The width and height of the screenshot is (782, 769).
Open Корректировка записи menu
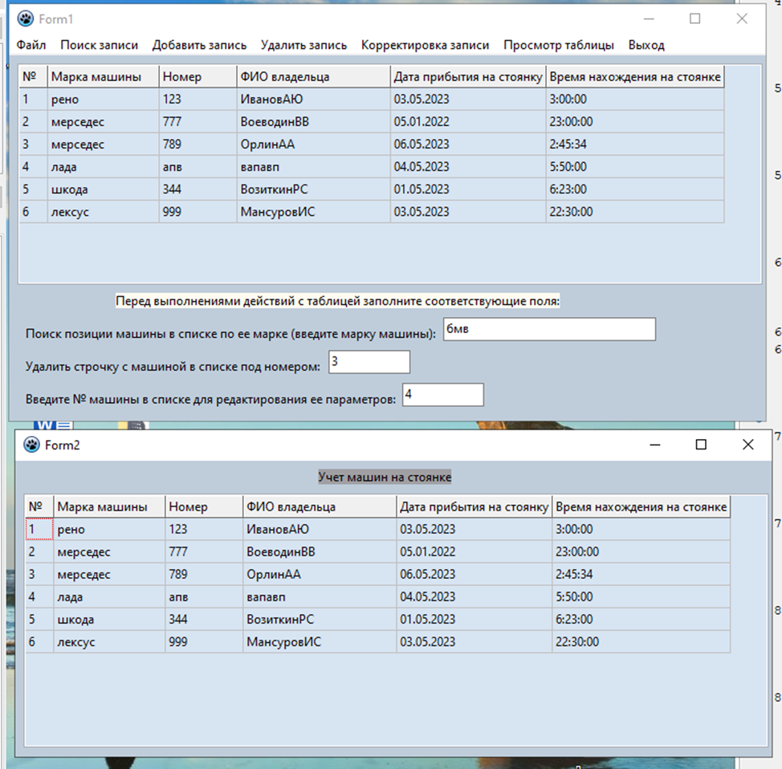[425, 45]
